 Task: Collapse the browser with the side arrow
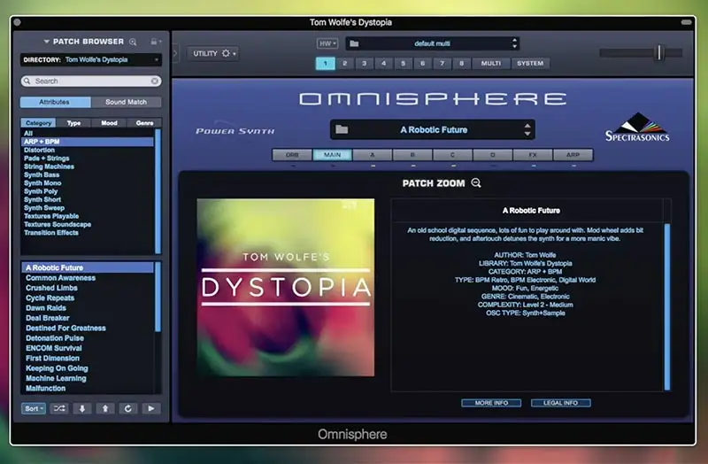point(174,53)
